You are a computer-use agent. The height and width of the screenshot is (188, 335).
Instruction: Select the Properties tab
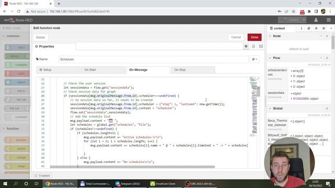(x=54, y=46)
